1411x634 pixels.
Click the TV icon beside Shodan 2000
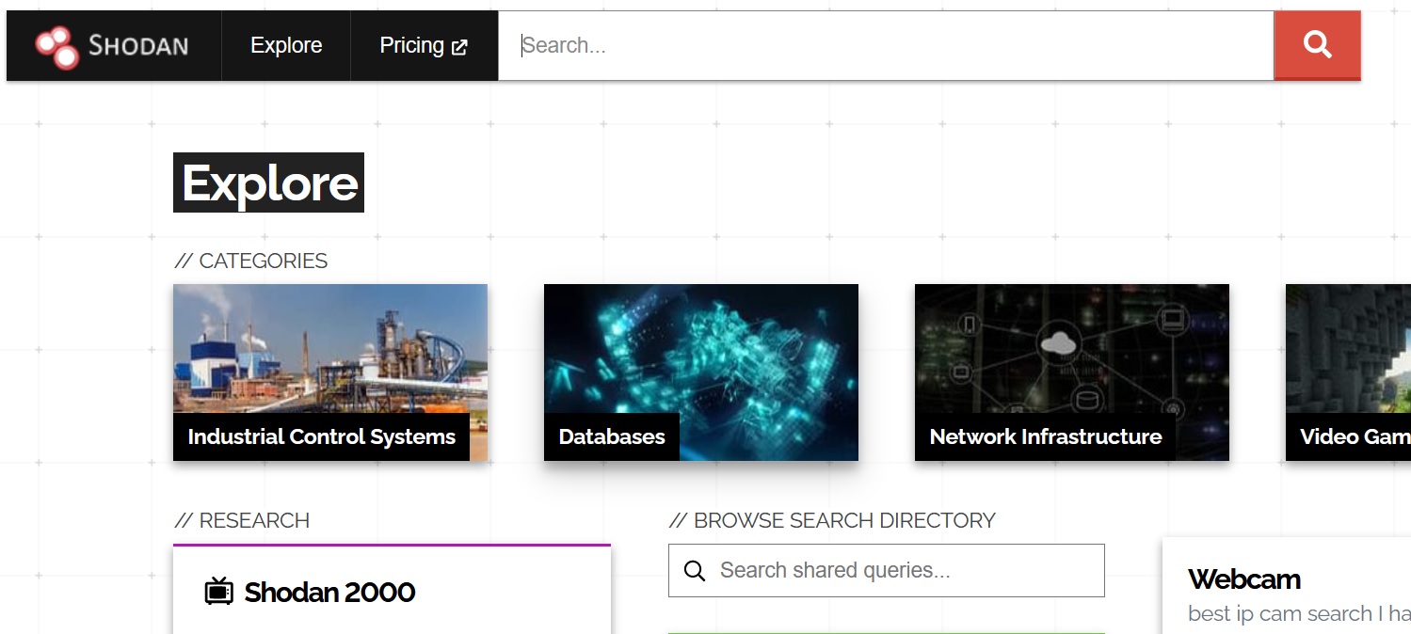coord(217,592)
